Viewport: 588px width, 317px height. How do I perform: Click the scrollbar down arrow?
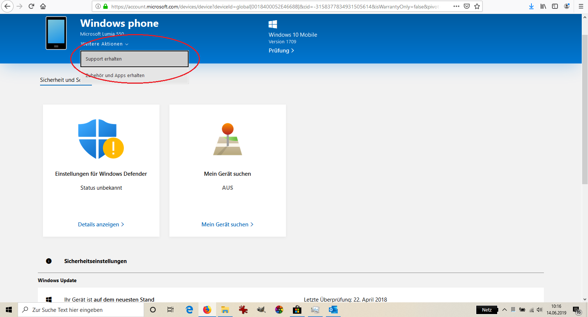[x=585, y=299]
